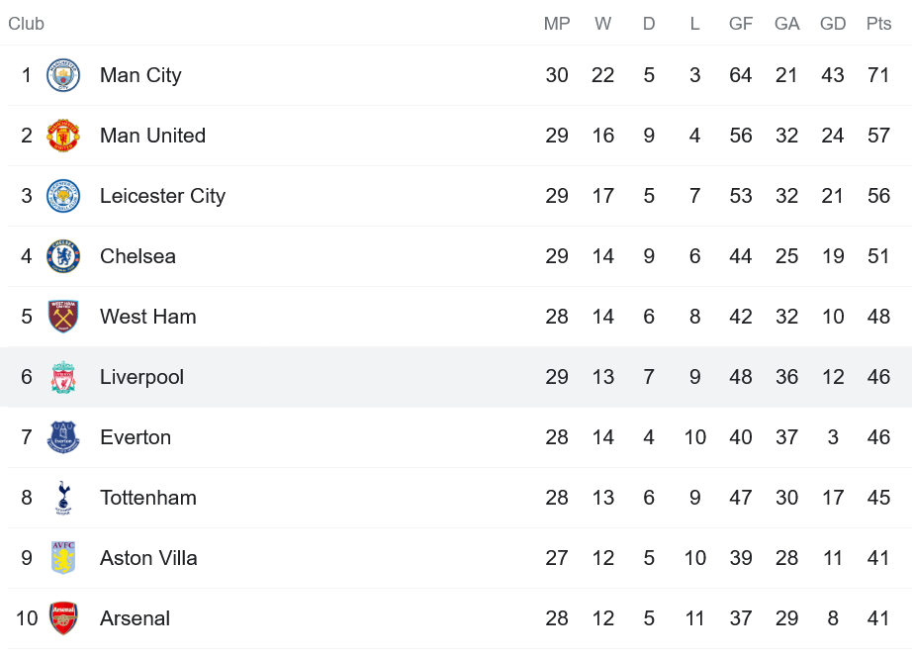912x657 pixels.
Task: Click the Man United club crest
Action: click(63, 136)
